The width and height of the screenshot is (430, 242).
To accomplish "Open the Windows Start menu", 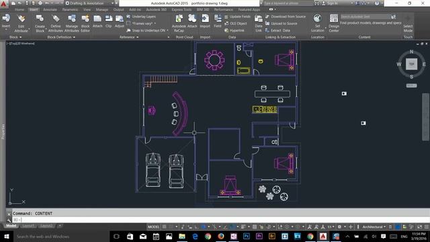I will point(7,236).
